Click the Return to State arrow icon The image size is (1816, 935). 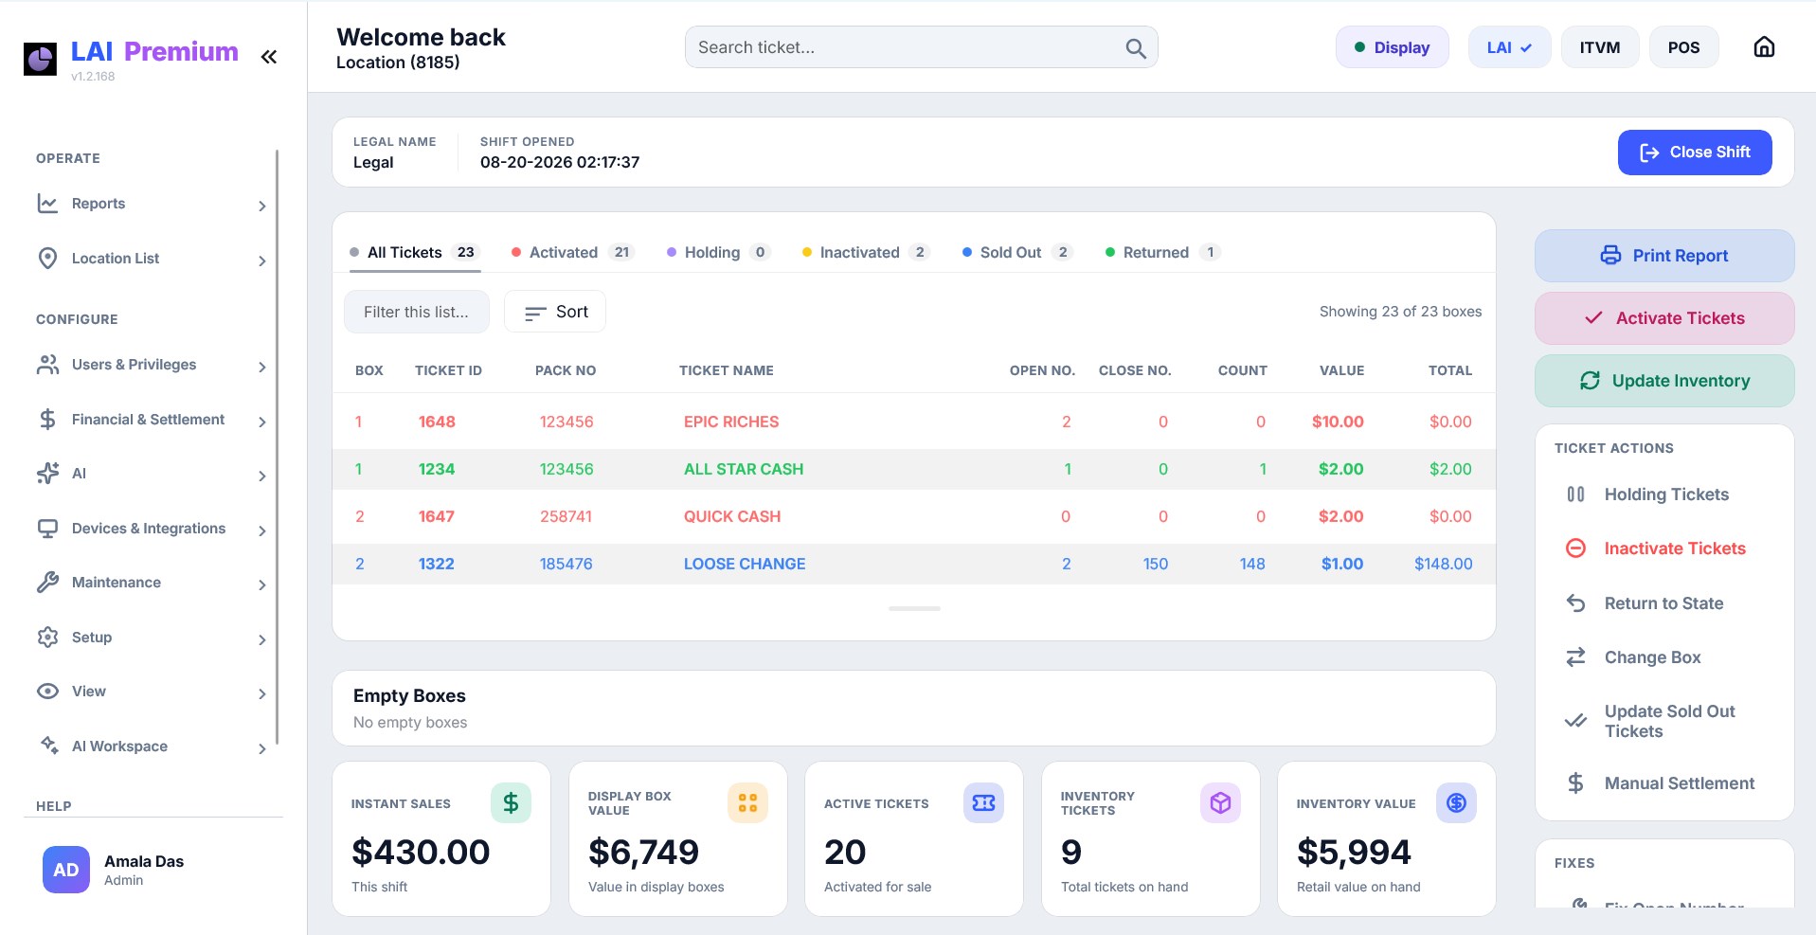[x=1575, y=603]
